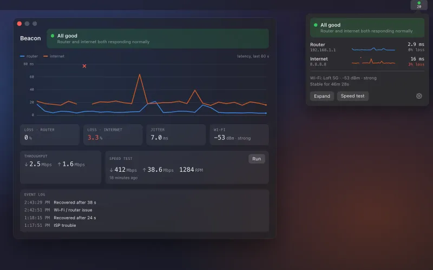This screenshot has height=270, width=433.
Task: Click the router legend swatch
Action: click(x=22, y=56)
